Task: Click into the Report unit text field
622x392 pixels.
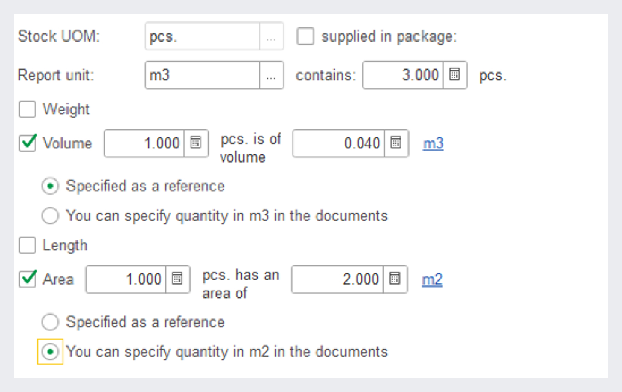Action: [x=202, y=75]
